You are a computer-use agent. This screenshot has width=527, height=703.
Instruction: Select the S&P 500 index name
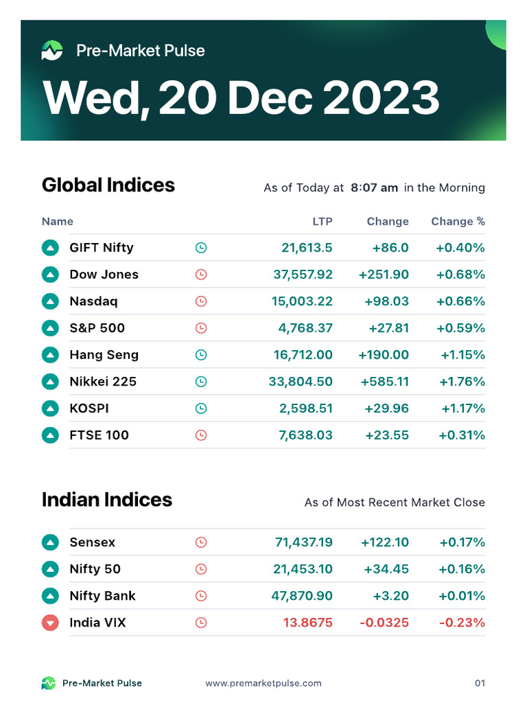click(97, 328)
